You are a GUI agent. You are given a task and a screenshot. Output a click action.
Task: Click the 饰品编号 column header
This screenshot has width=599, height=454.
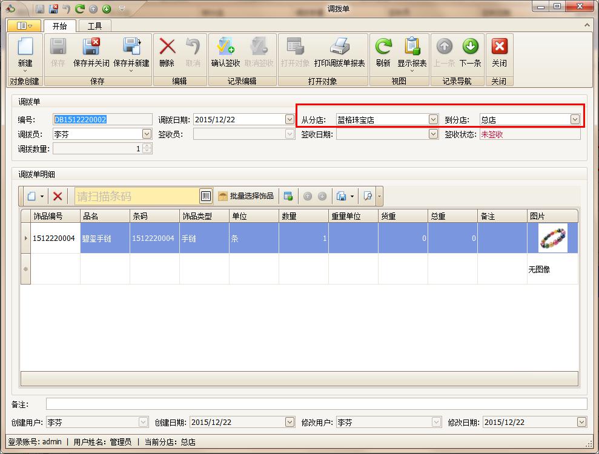tap(55, 216)
